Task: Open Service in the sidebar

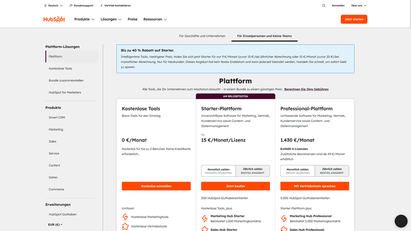Action: click(x=54, y=153)
